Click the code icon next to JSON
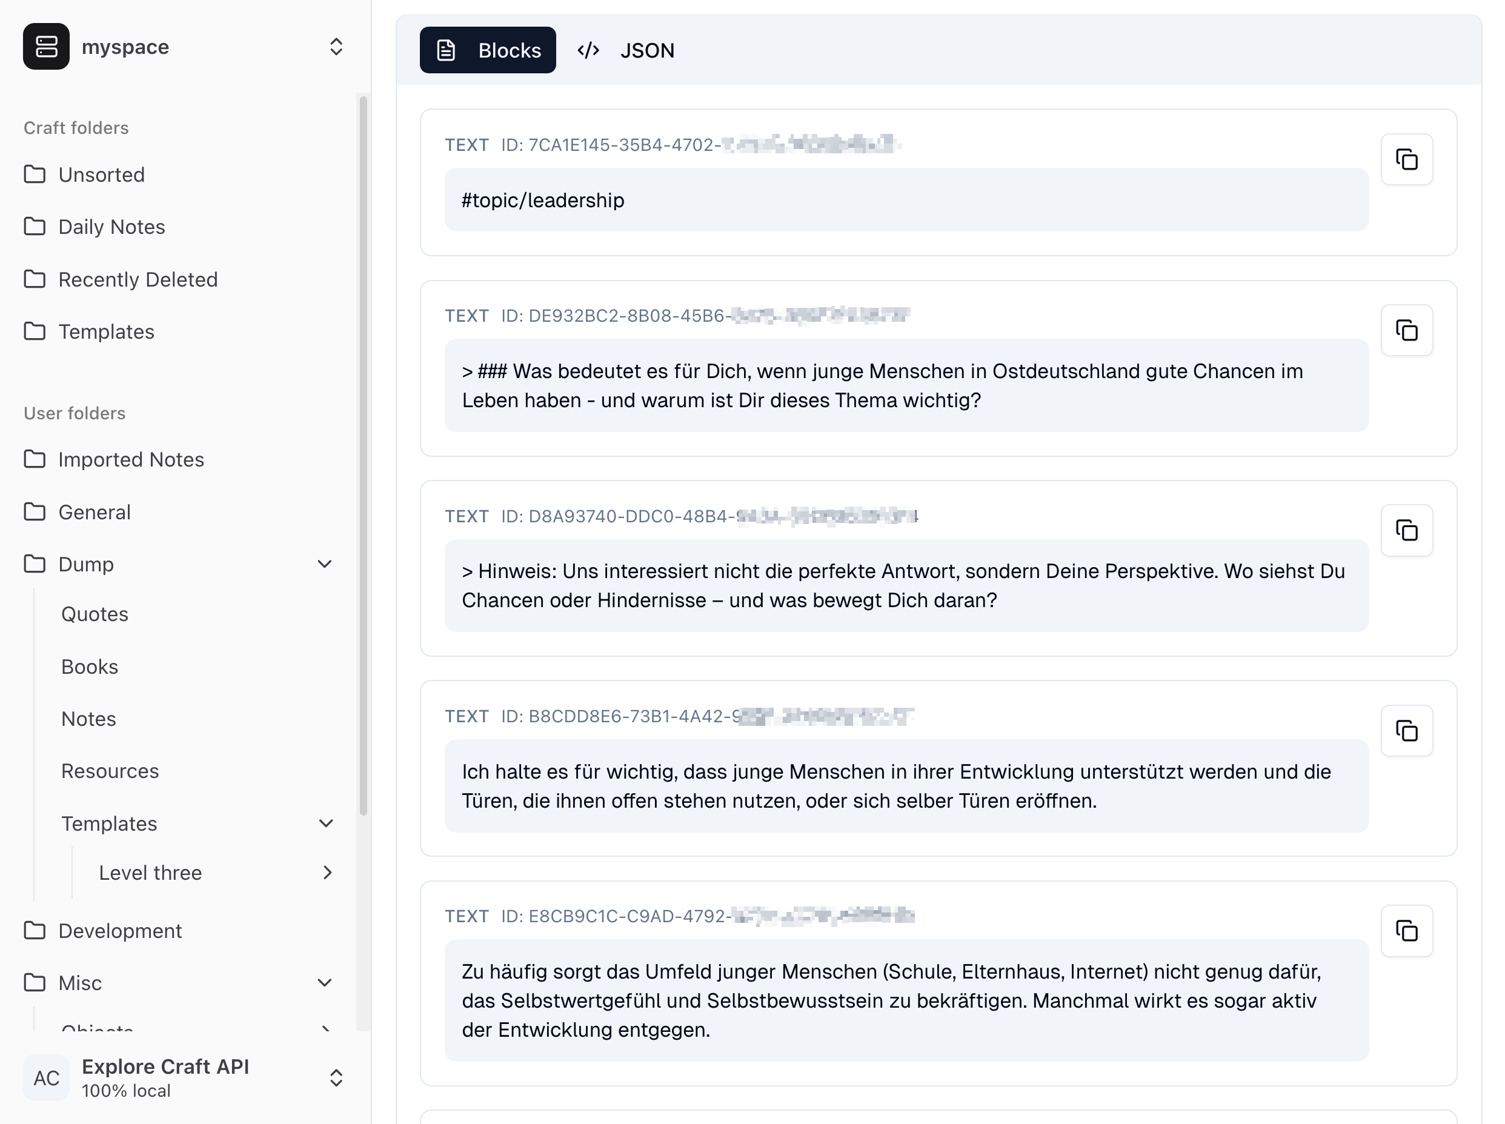Screen dimensions: 1505x1124 click(x=587, y=50)
